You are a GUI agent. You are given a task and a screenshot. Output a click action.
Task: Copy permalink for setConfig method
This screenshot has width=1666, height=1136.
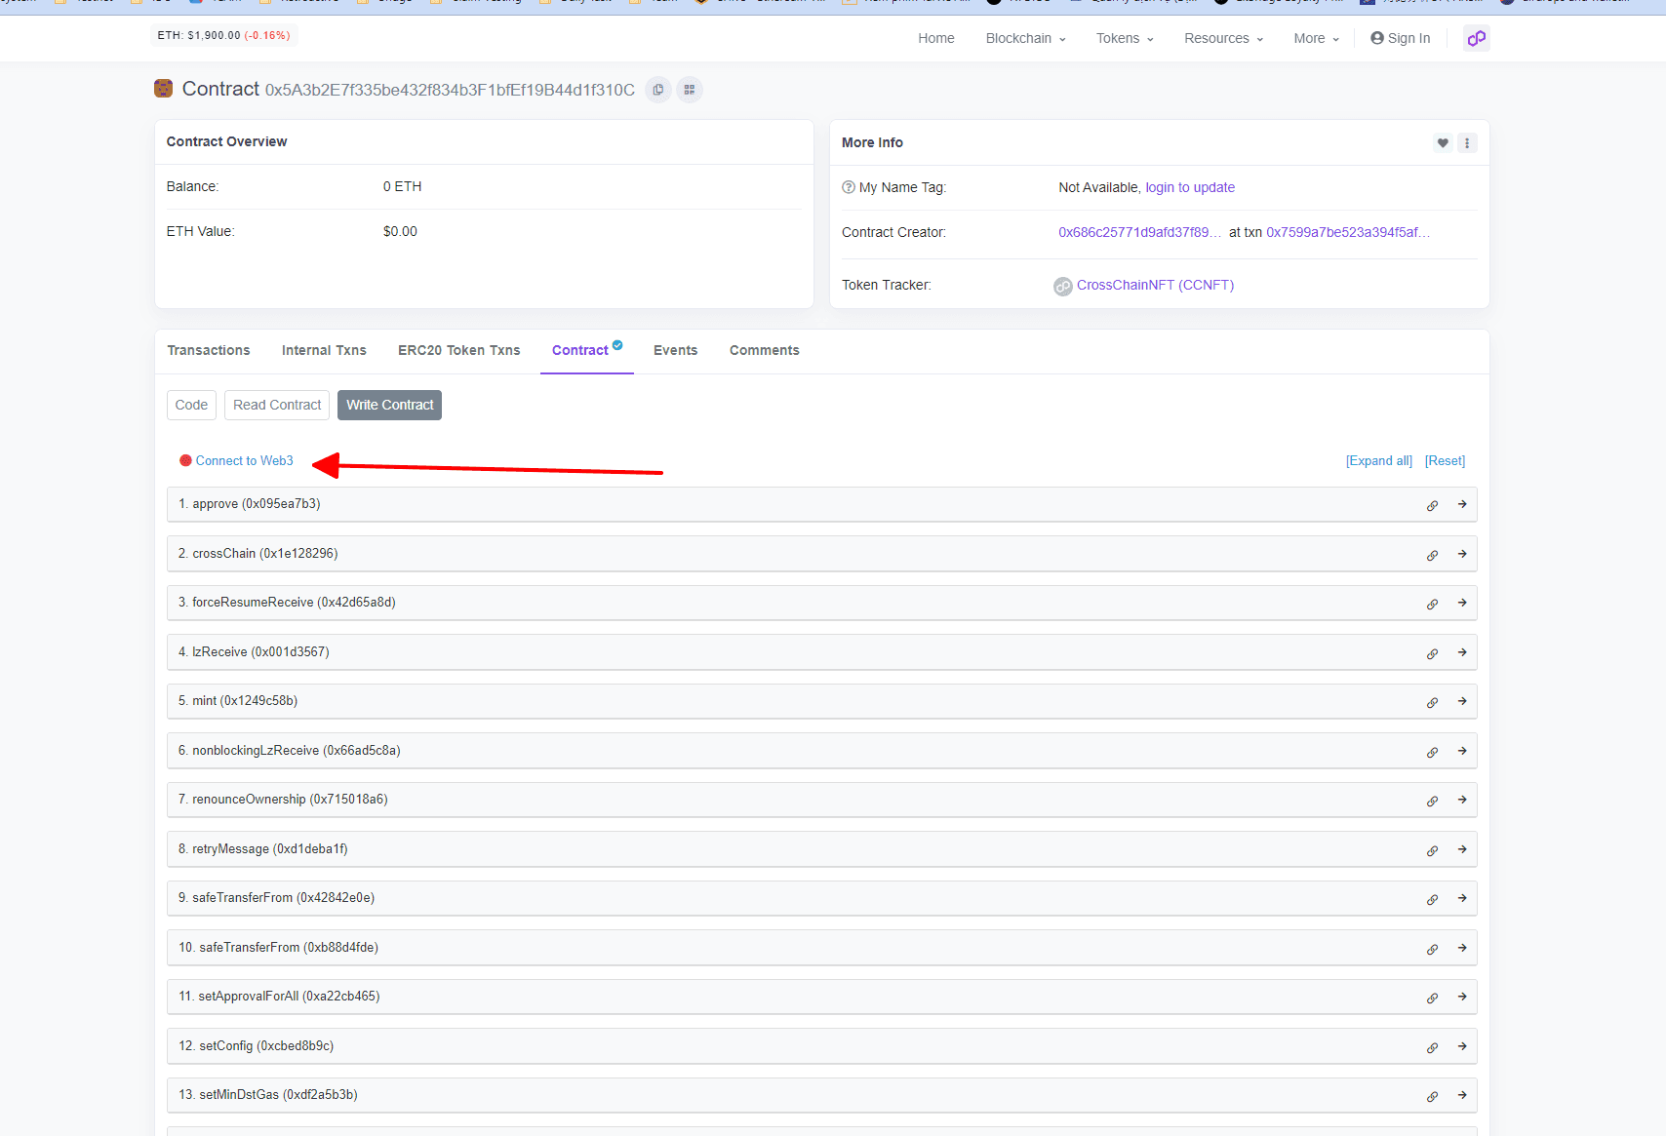[1432, 1047]
